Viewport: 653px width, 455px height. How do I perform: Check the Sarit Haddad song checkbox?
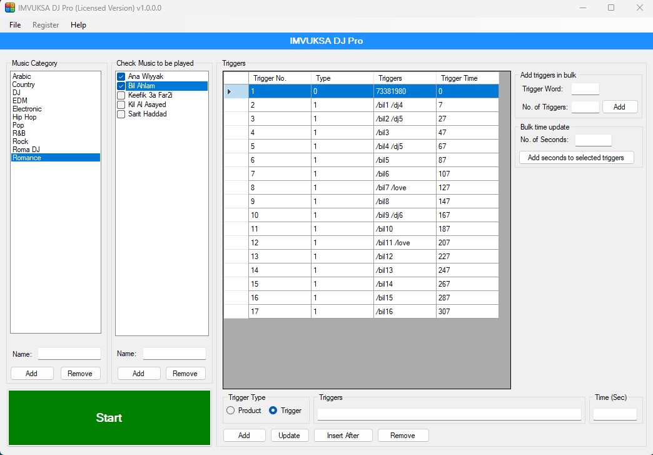[x=121, y=114]
